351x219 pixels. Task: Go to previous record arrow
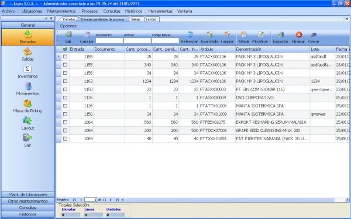pyautogui.click(x=81, y=200)
